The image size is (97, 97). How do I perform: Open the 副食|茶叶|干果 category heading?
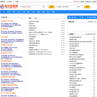6,53
